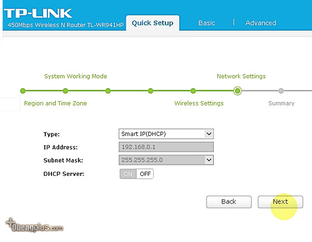
Task: Click the gray Summary step dot
Action: point(281,91)
